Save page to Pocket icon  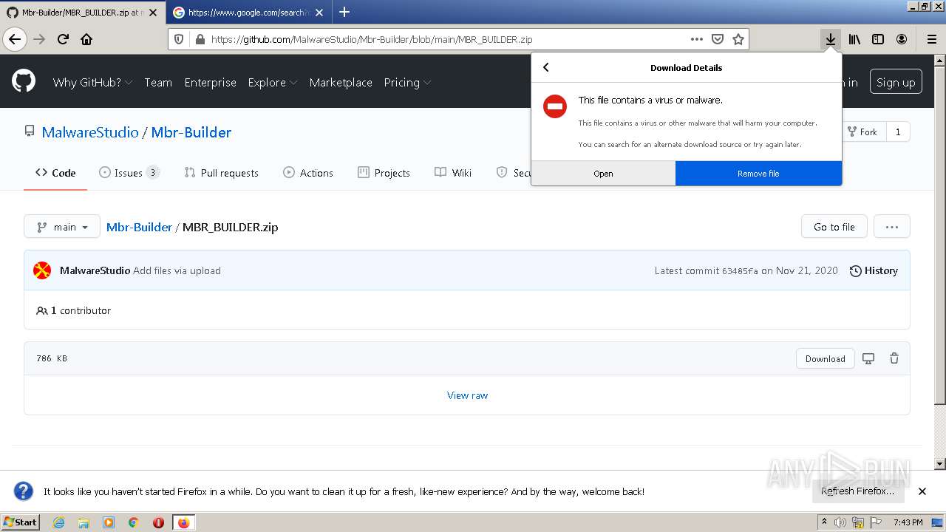tap(717, 39)
